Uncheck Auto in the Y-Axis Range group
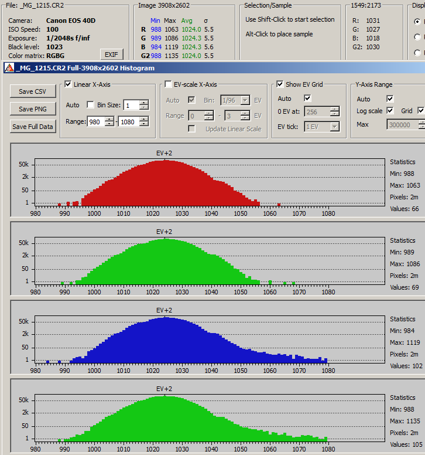The image size is (425, 455). [x=390, y=99]
